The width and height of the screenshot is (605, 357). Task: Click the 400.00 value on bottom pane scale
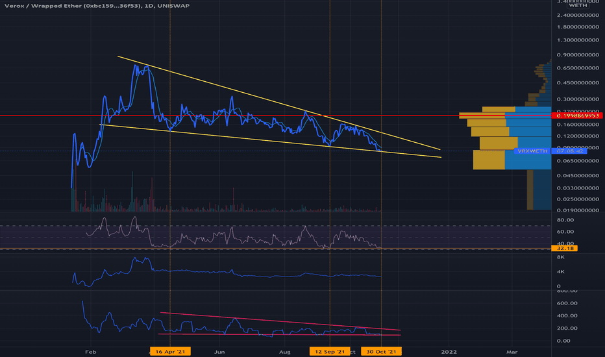point(567,315)
